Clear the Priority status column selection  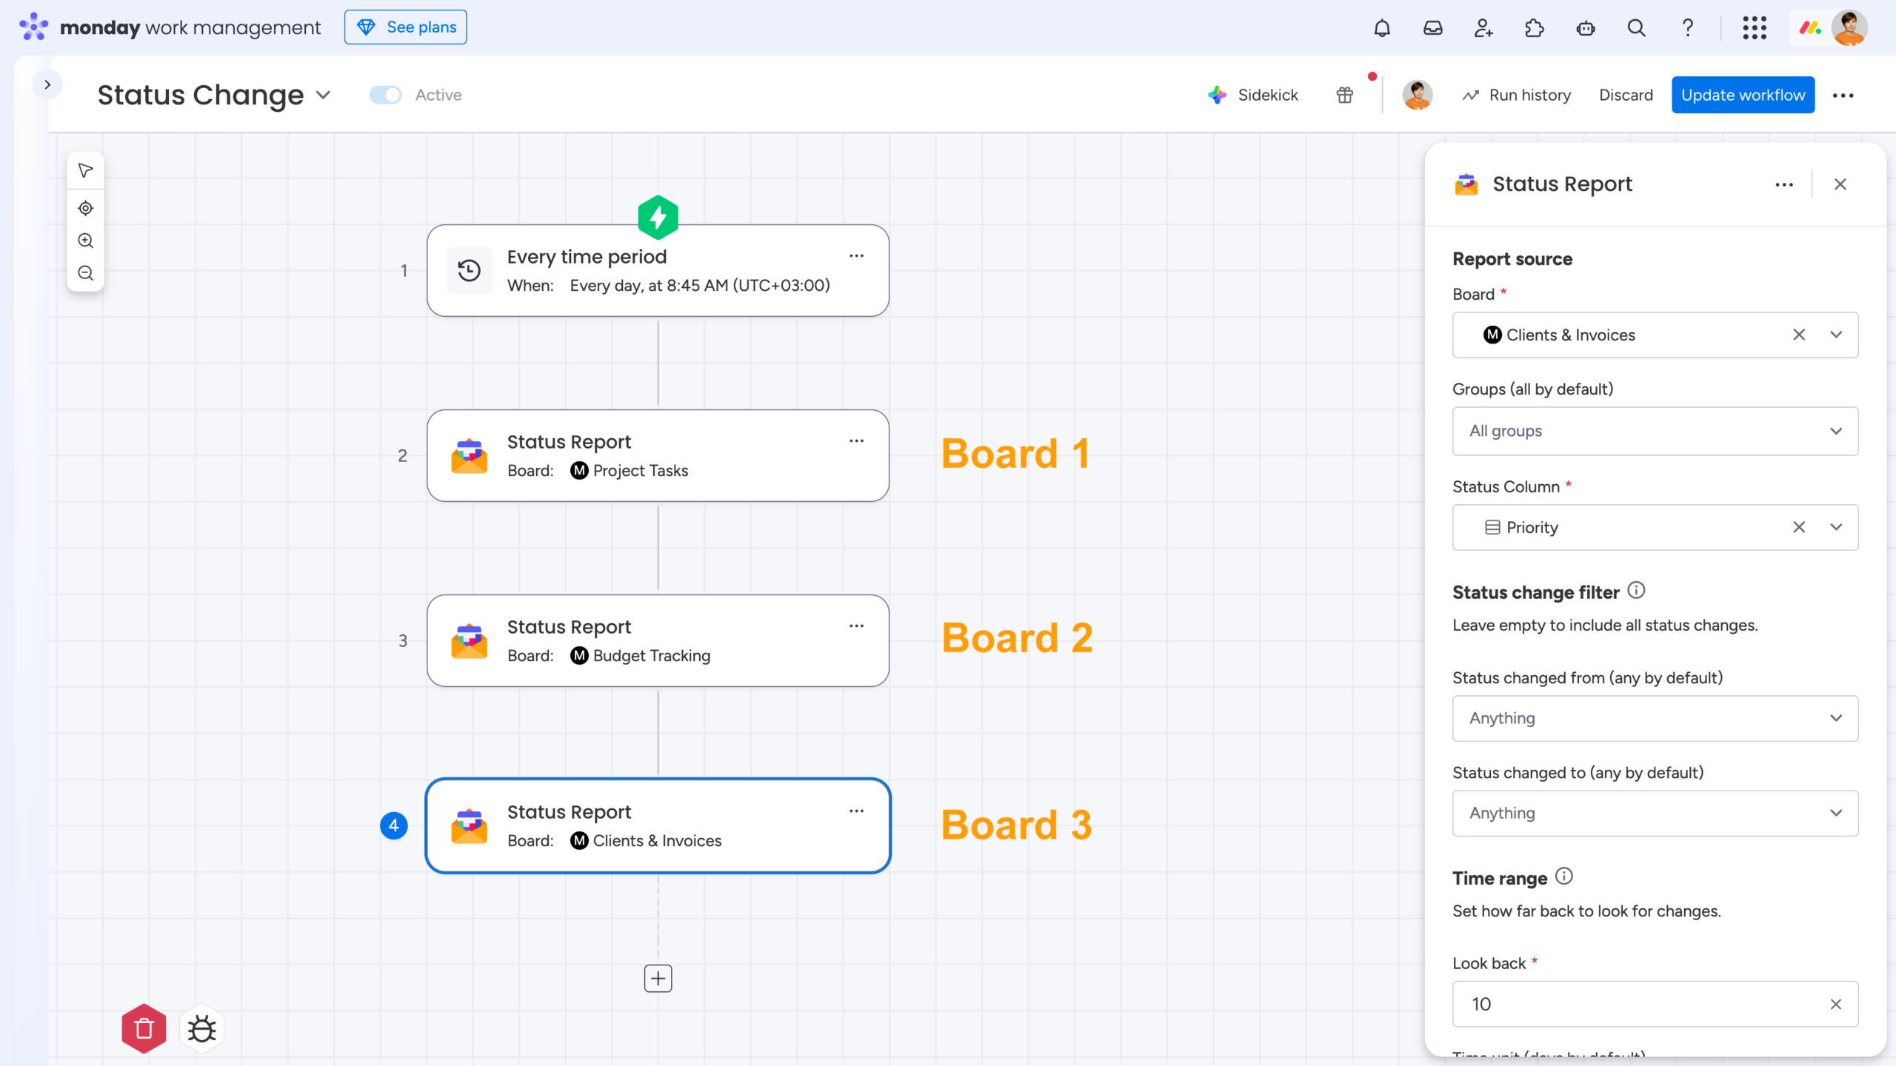[1799, 527]
